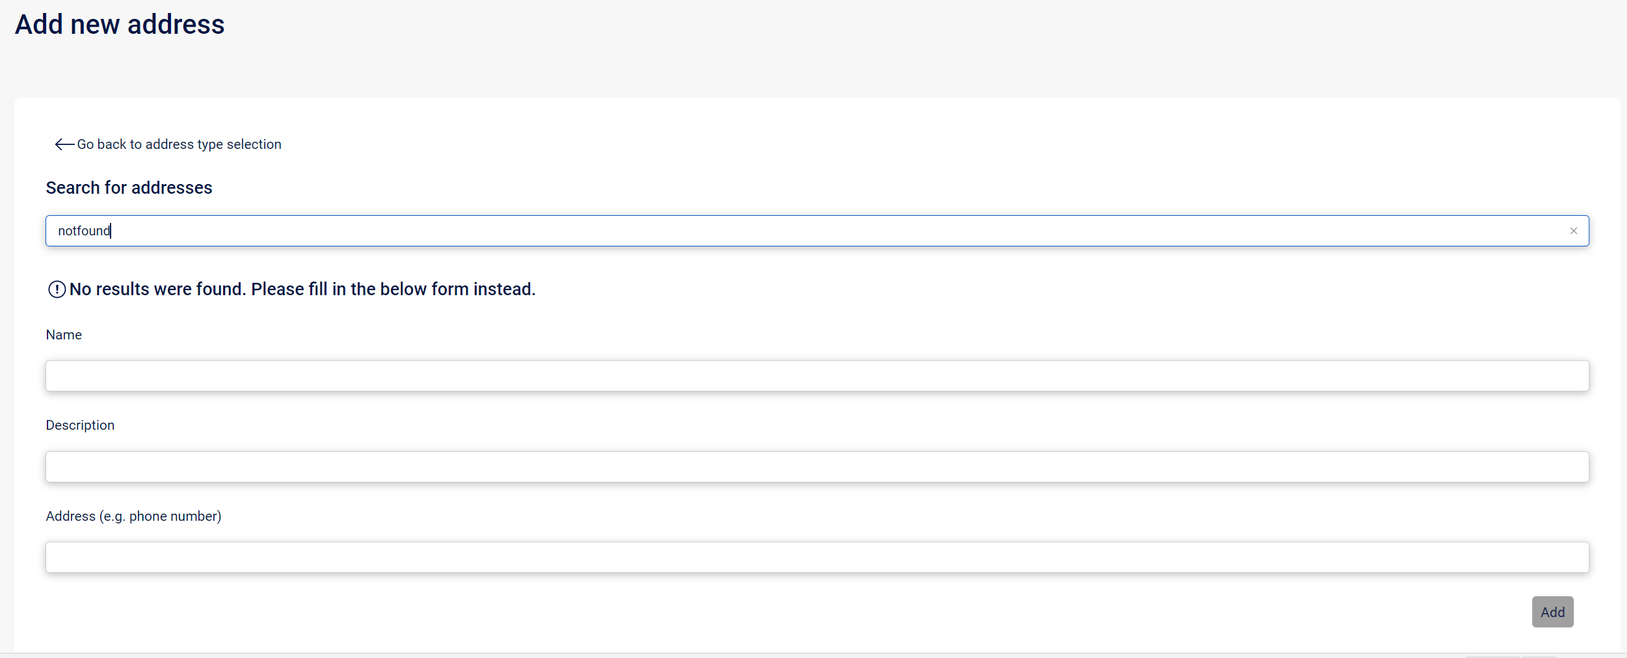This screenshot has width=1627, height=658.
Task: Click the exclamation info icon beside no-results message
Action: click(x=57, y=289)
